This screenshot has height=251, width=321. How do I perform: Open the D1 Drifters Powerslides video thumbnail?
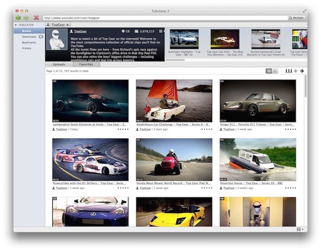(90, 159)
